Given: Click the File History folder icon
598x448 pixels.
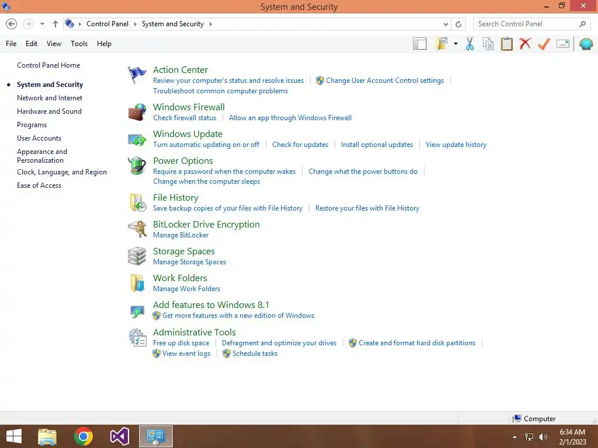Looking at the screenshot, I should coord(138,202).
